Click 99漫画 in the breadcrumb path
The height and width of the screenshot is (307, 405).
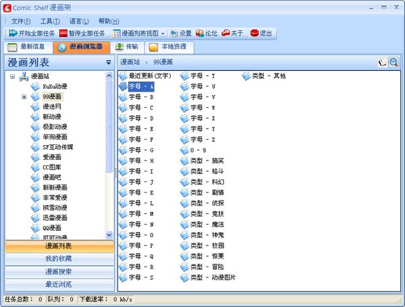click(x=163, y=62)
